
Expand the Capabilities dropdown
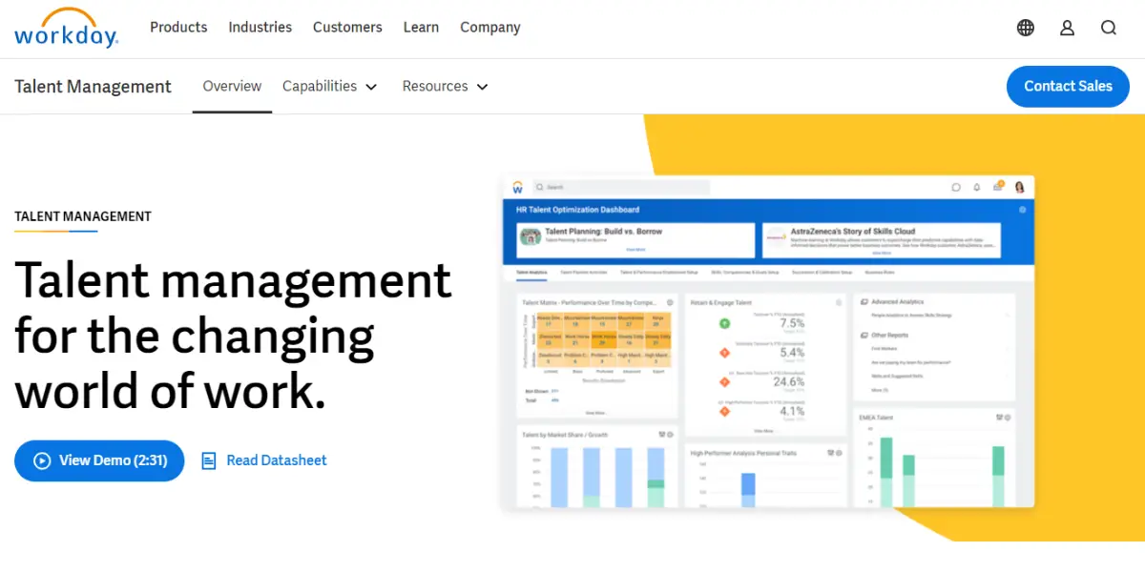330,86
